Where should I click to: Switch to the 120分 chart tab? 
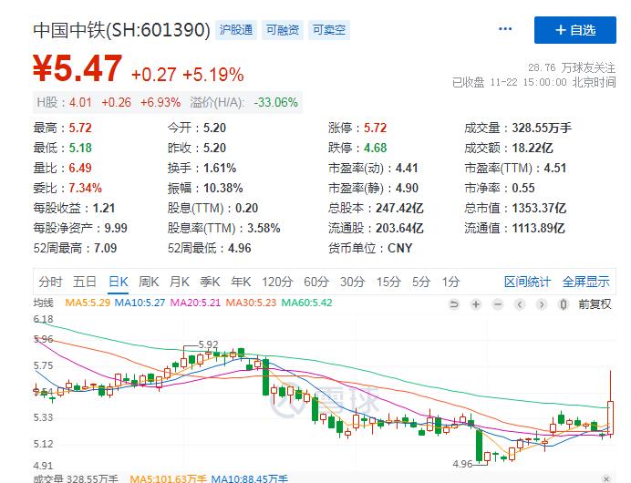click(277, 282)
